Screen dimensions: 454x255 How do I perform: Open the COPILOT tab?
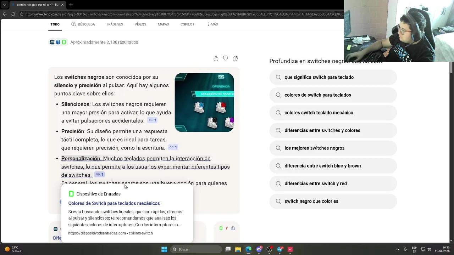(187, 24)
